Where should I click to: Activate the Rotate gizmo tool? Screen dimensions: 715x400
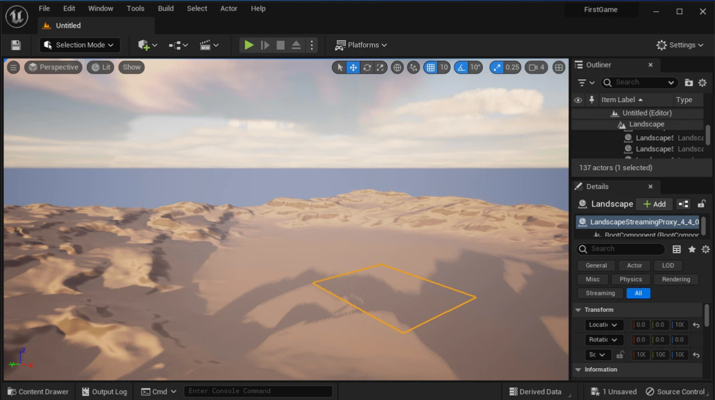[x=367, y=68]
